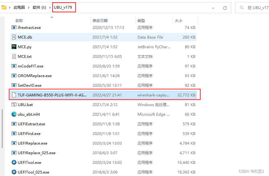This screenshot has width=269, height=176.
Task: Refresh the current folder view
Action: pos(225,8)
